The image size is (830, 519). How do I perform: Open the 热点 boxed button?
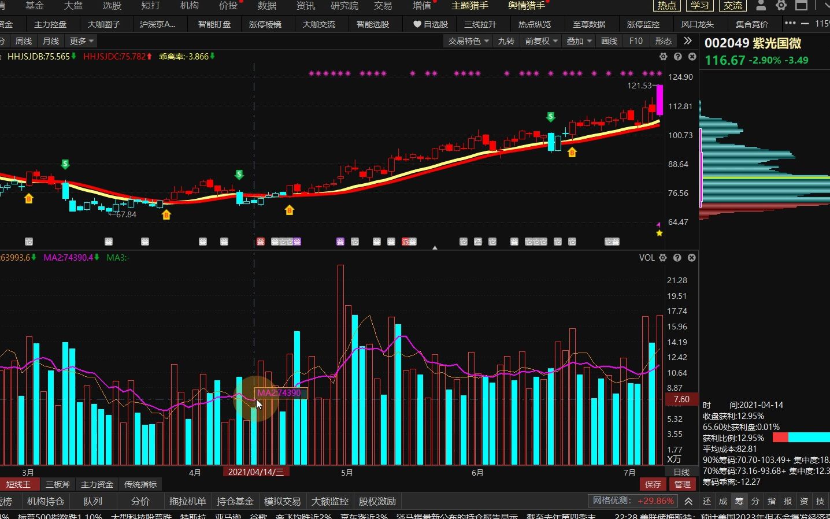(666, 6)
